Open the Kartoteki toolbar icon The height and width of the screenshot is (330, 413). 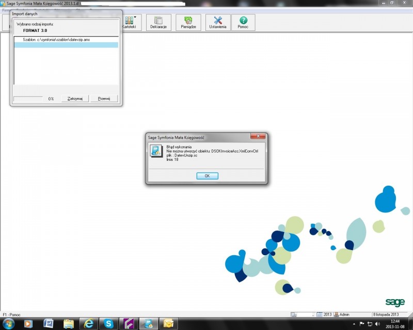[129, 20]
